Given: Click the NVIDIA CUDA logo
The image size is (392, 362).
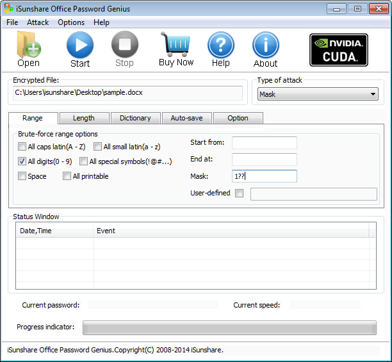Looking at the screenshot, I should pos(339,50).
